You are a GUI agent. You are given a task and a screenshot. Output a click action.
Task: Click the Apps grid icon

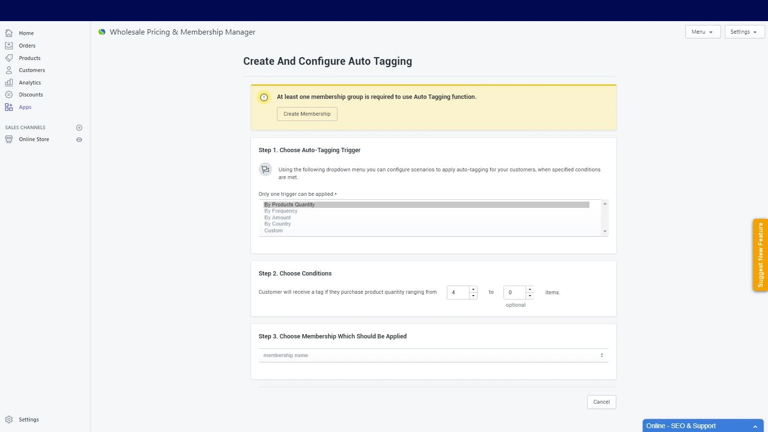(x=9, y=107)
